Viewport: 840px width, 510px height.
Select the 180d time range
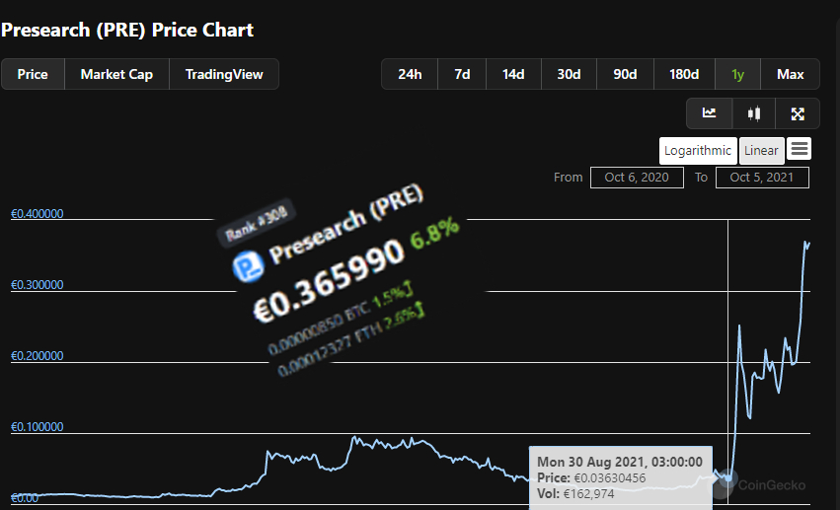[684, 75]
